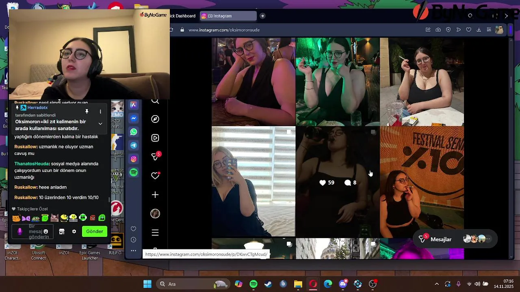Open the dark post with 59 likes
The width and height of the screenshot is (520, 292).
pyautogui.click(x=338, y=182)
